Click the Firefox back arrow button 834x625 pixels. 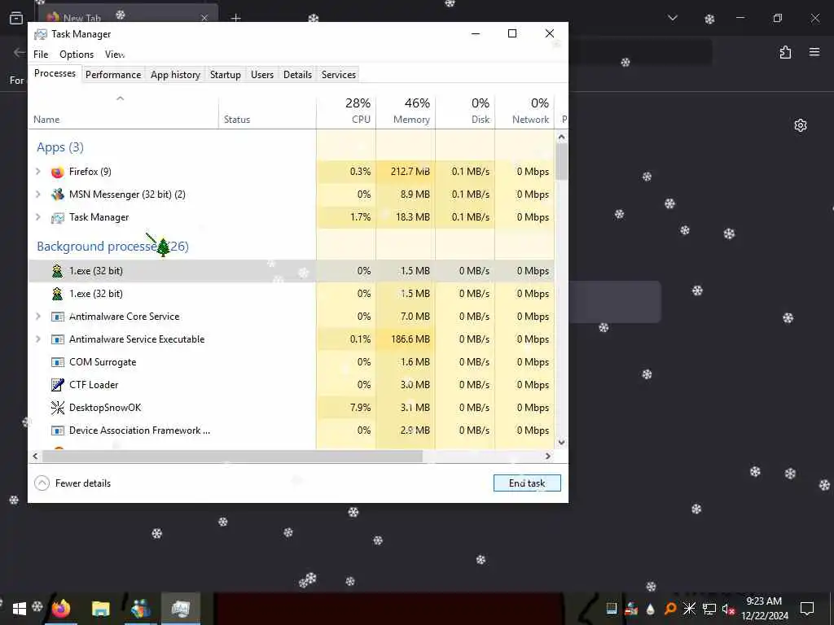20,52
